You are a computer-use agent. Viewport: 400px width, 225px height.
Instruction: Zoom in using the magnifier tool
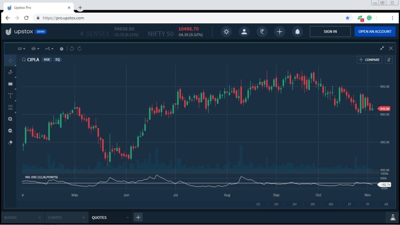(10, 119)
